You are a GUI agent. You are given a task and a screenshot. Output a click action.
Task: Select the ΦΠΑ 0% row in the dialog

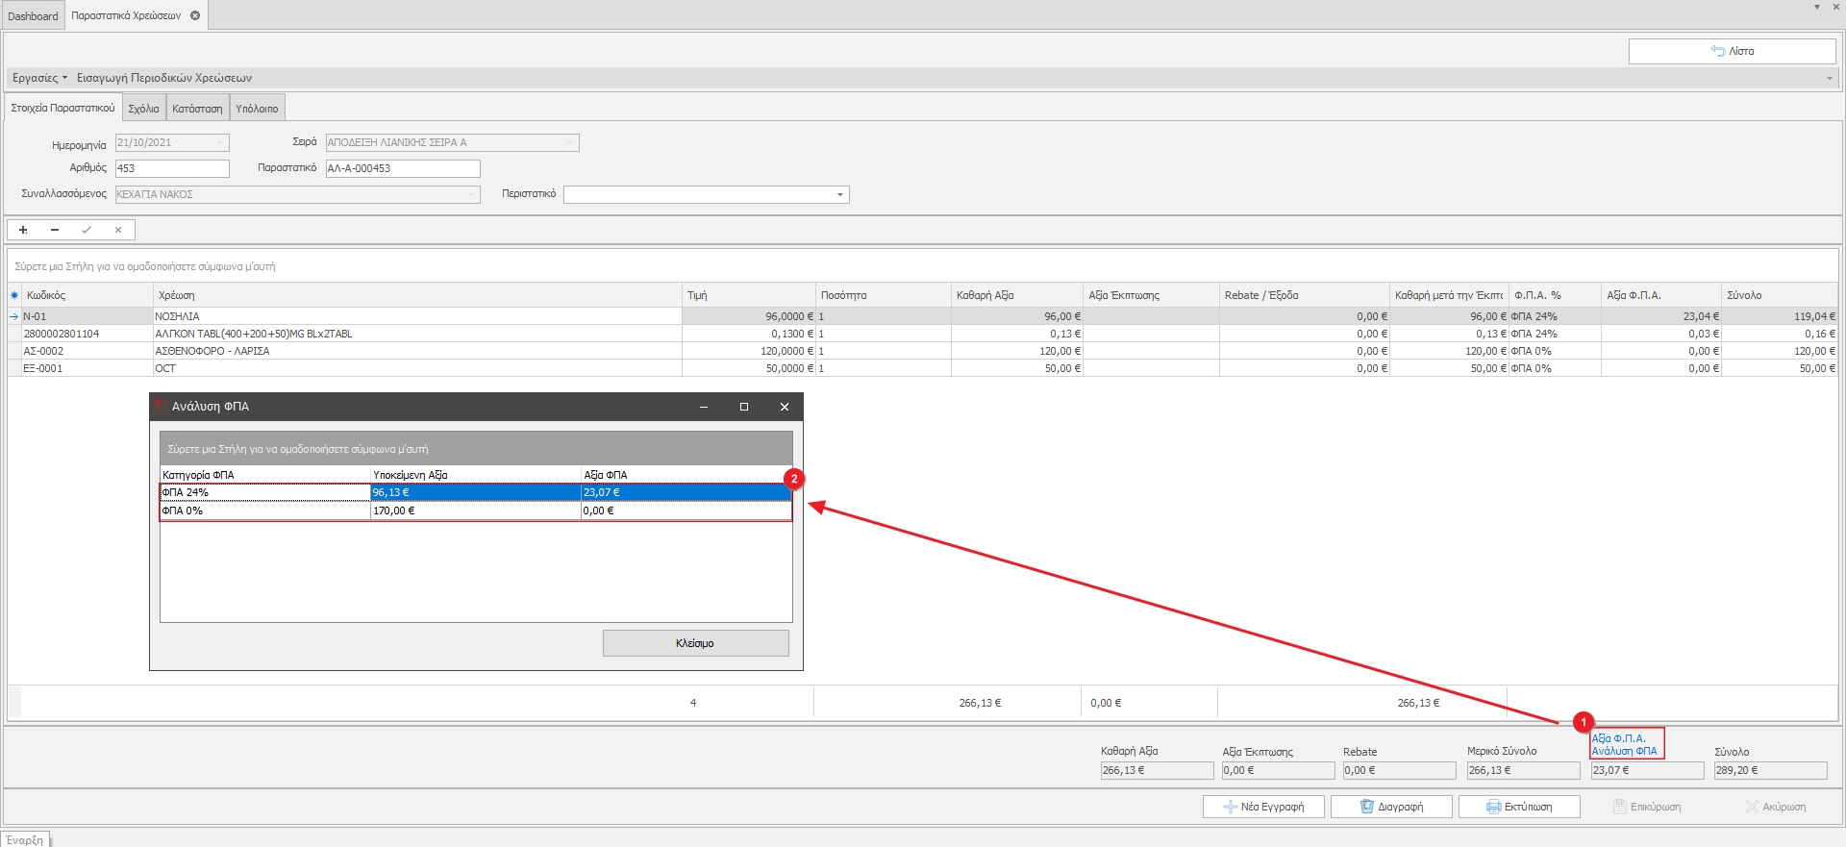pyautogui.click(x=264, y=511)
